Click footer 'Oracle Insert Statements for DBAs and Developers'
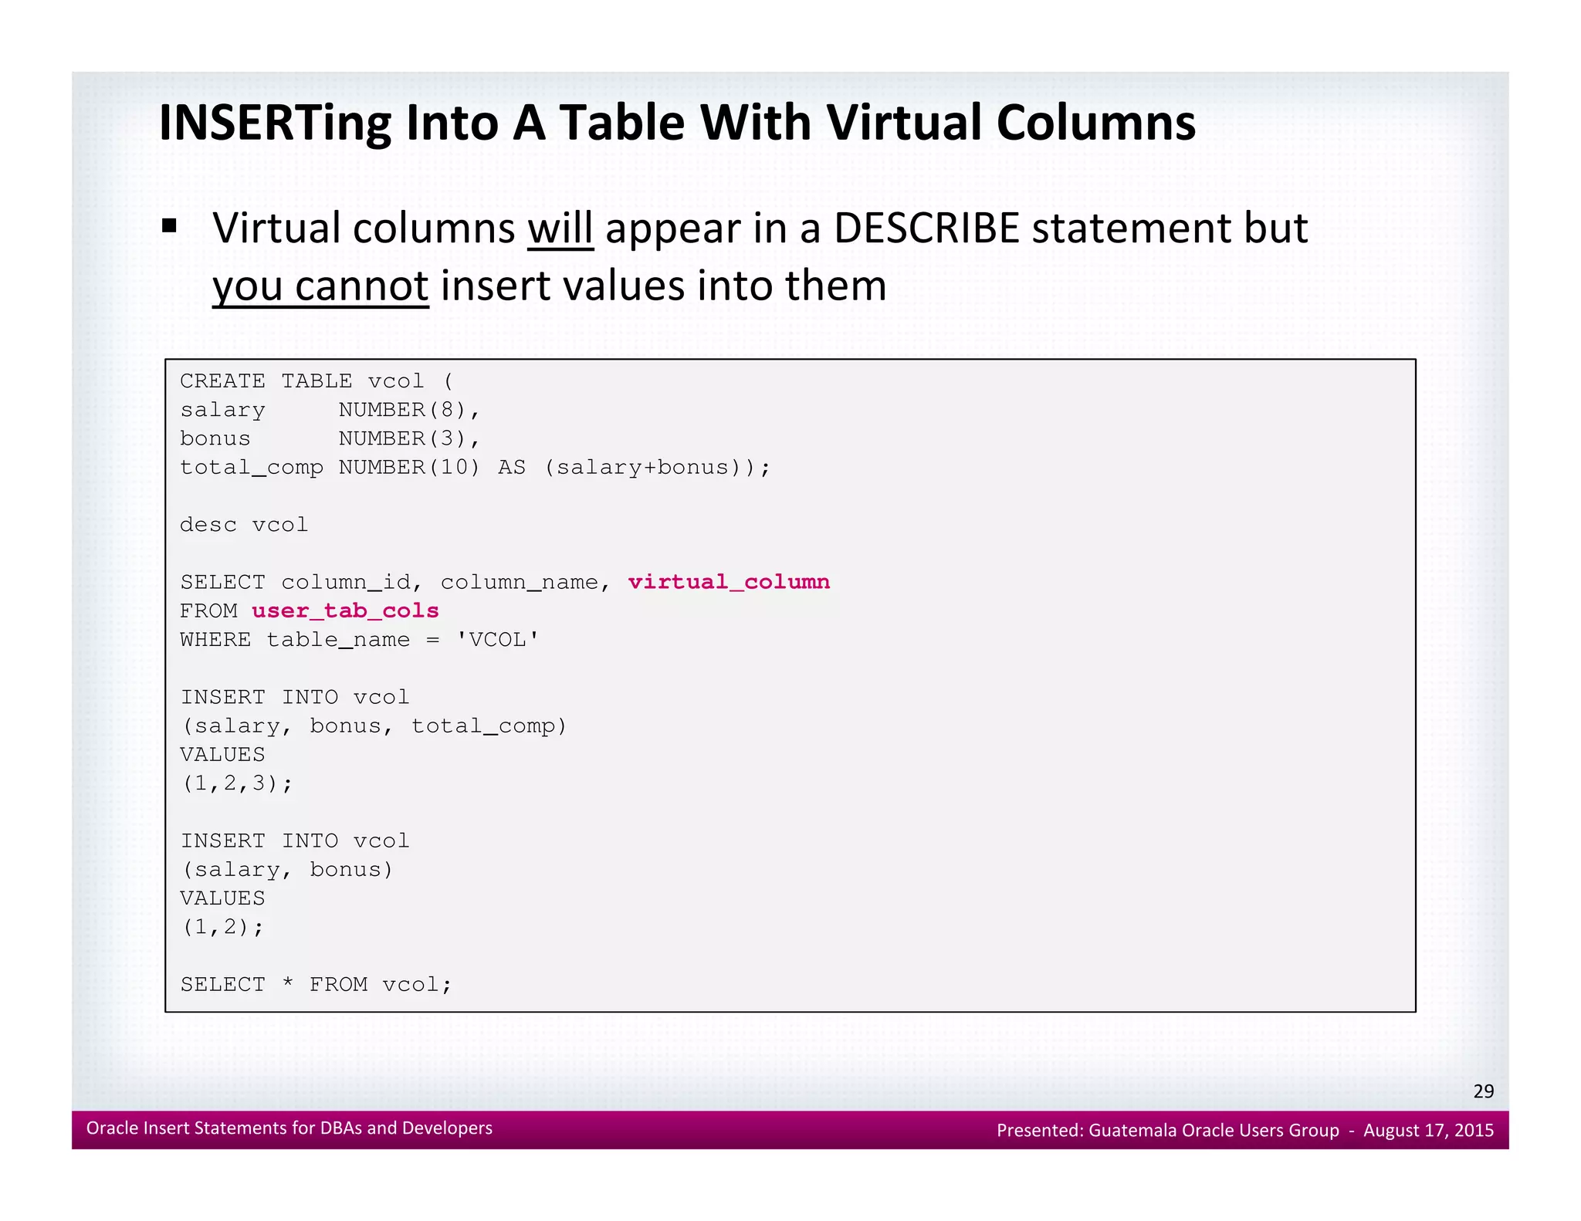This screenshot has width=1581, height=1221. point(289,1128)
